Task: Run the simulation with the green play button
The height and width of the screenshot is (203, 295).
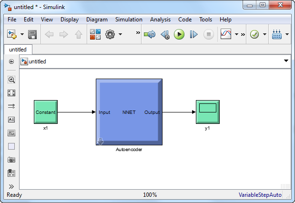Action: point(179,34)
